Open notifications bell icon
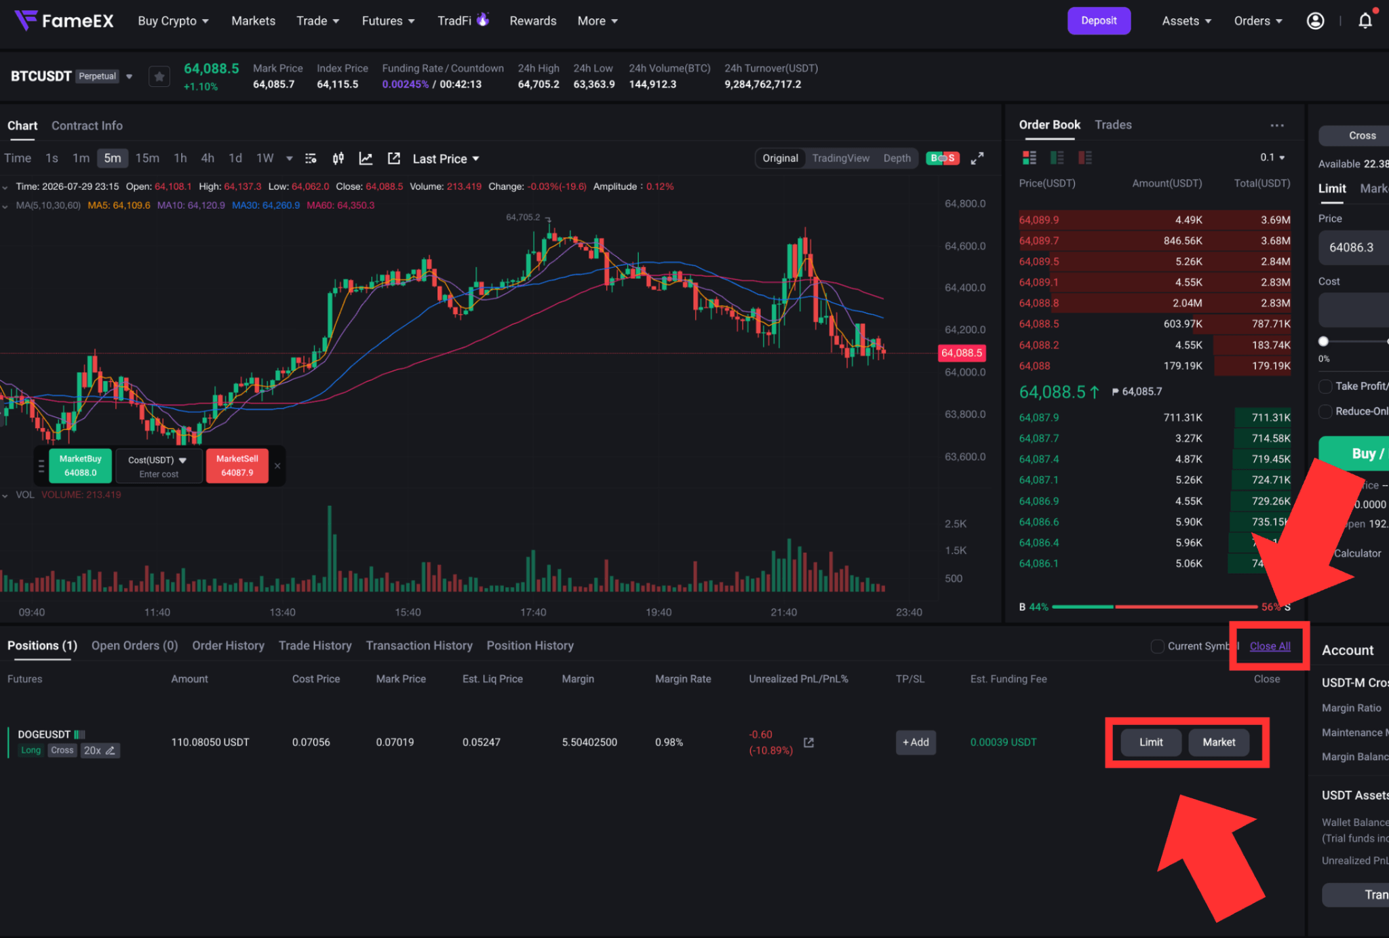Screen dimensions: 1389x938 (1365, 21)
